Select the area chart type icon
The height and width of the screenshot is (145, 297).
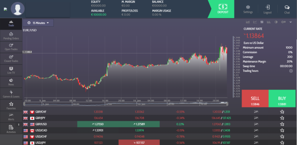coord(247,22)
